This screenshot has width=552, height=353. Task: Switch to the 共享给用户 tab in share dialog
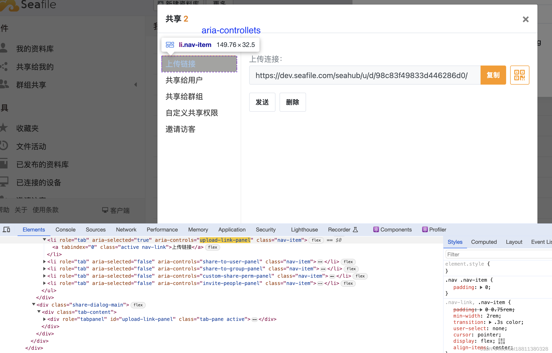click(x=184, y=80)
